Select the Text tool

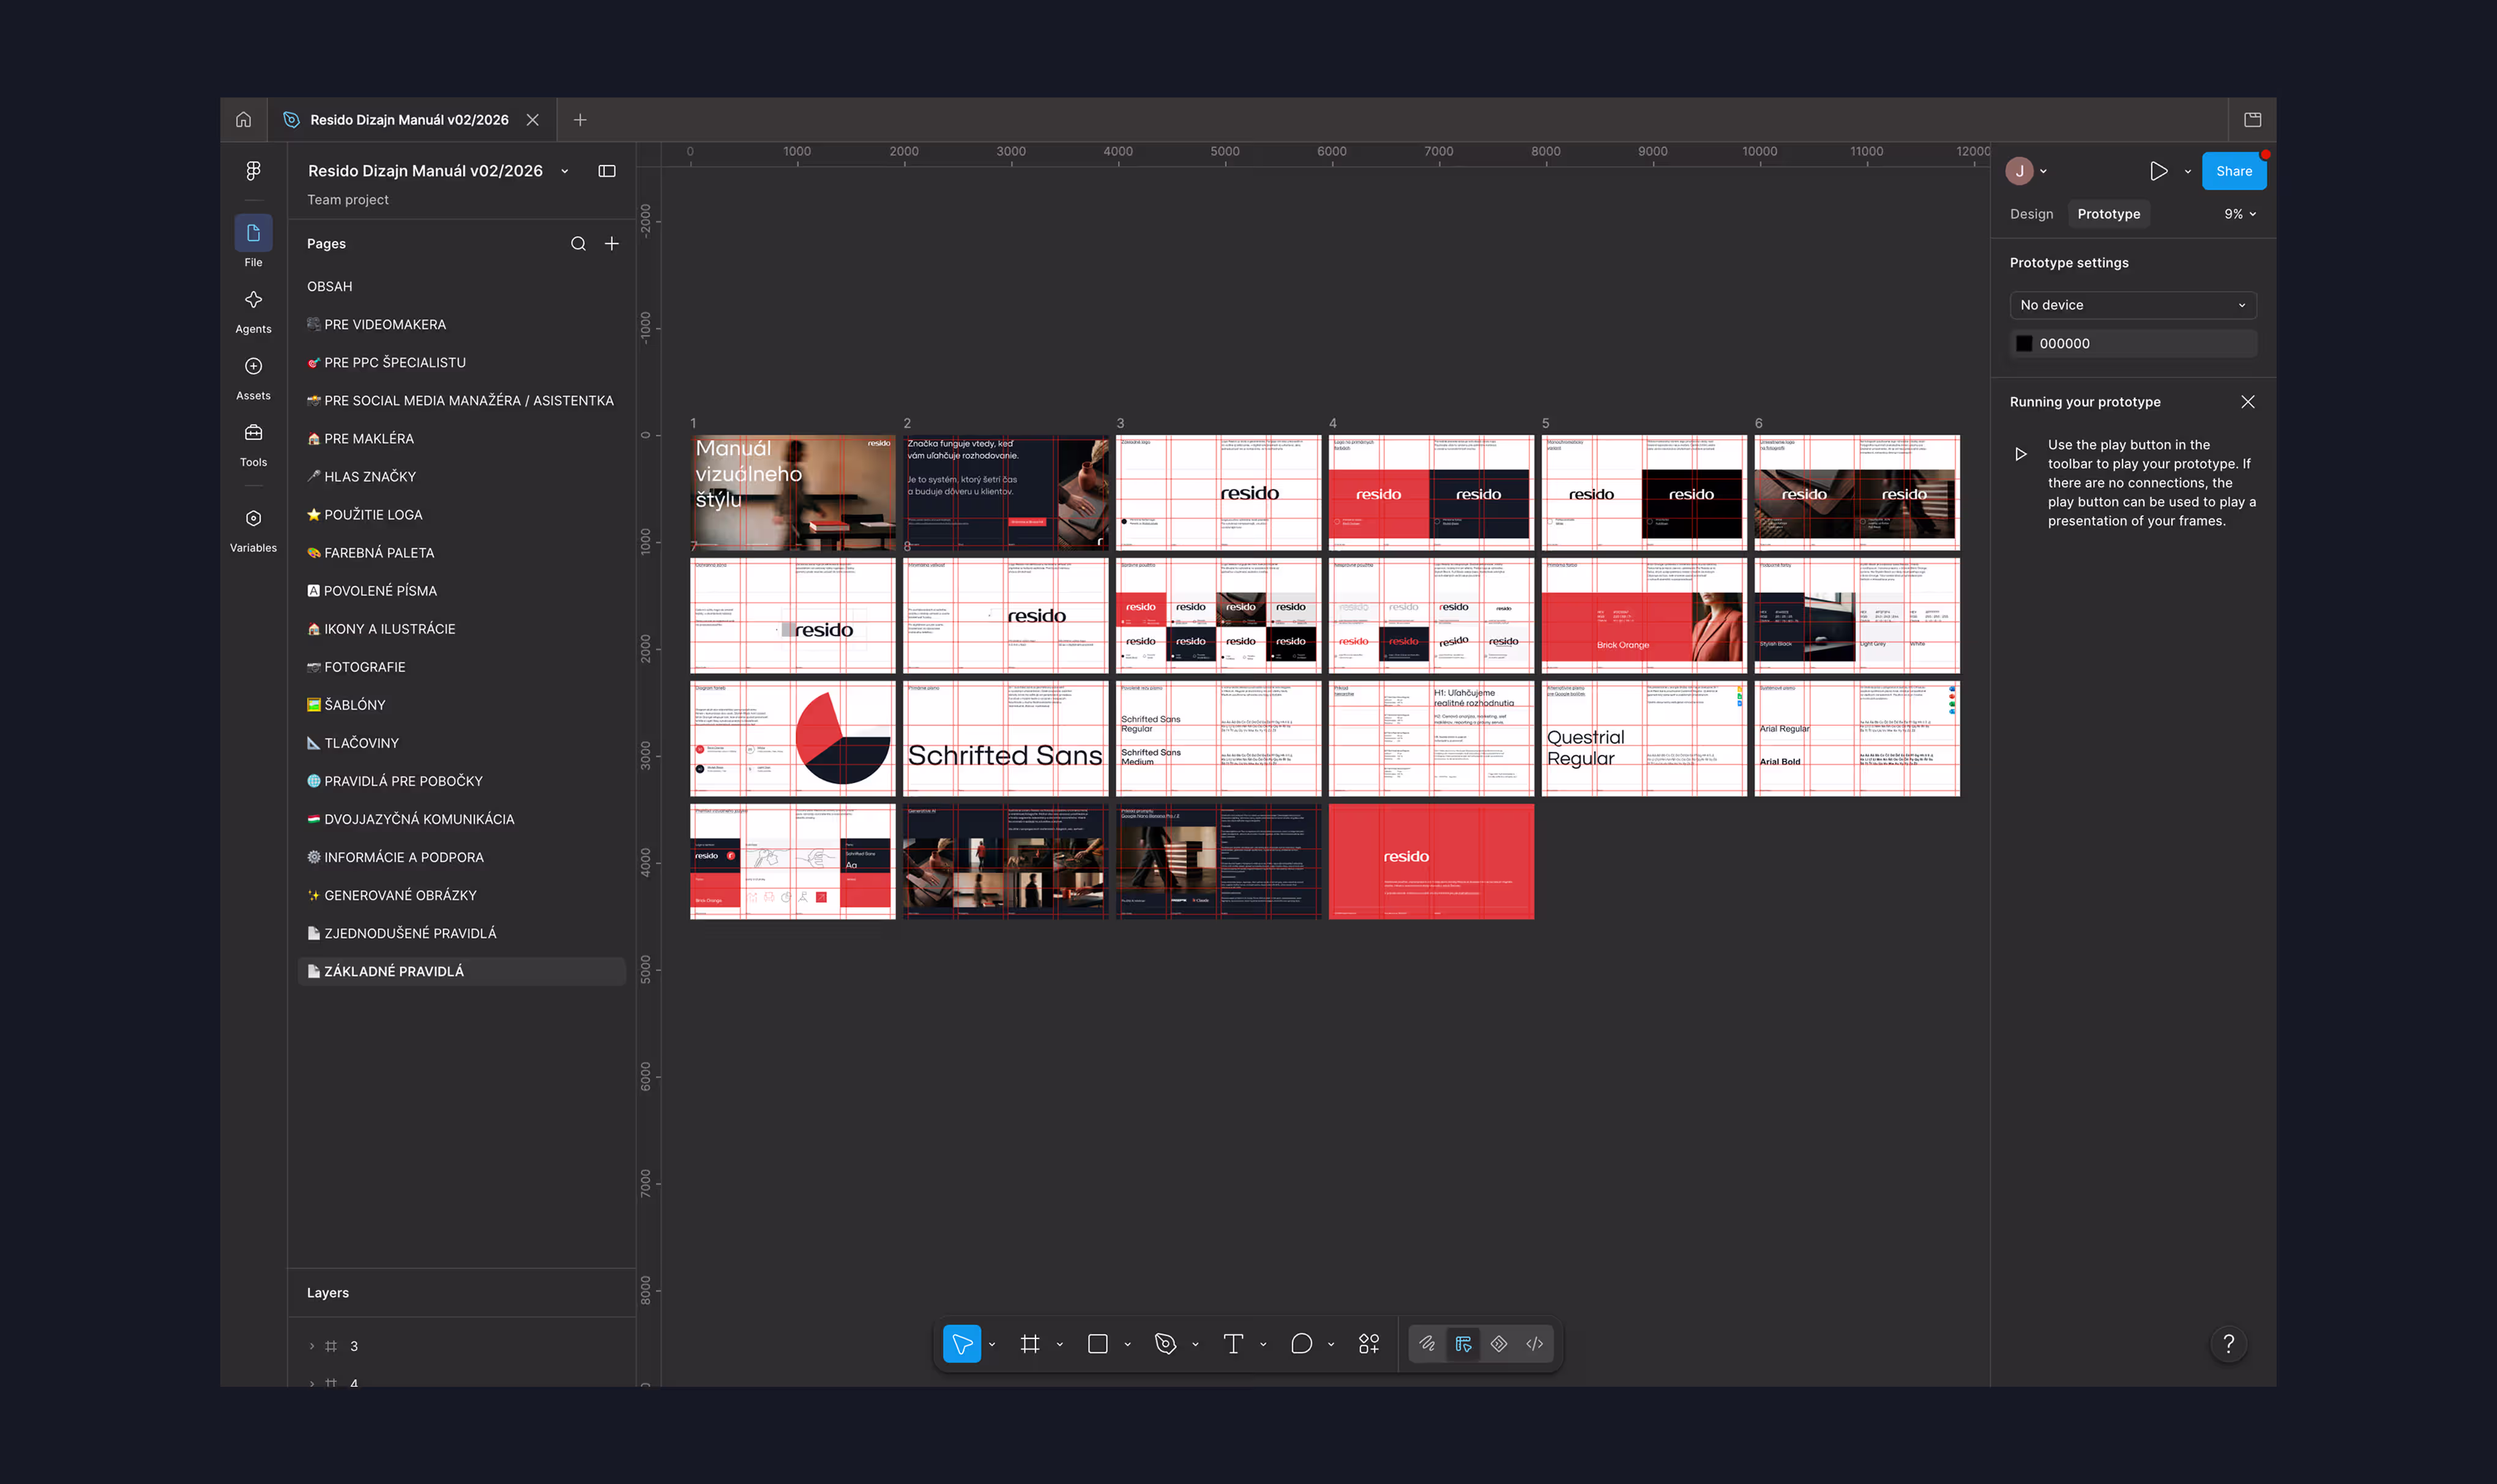[1233, 1344]
